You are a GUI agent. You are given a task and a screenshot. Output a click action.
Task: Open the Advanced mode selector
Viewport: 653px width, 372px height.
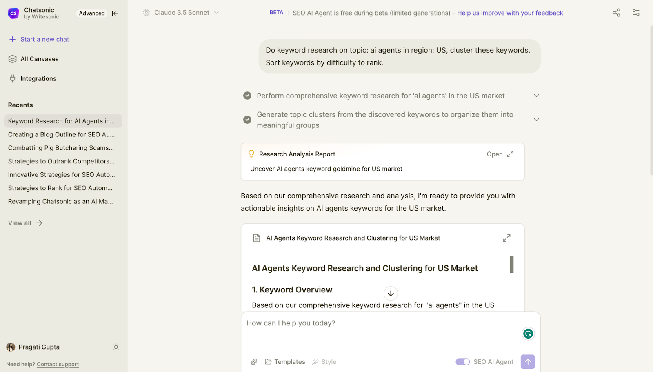coord(92,13)
